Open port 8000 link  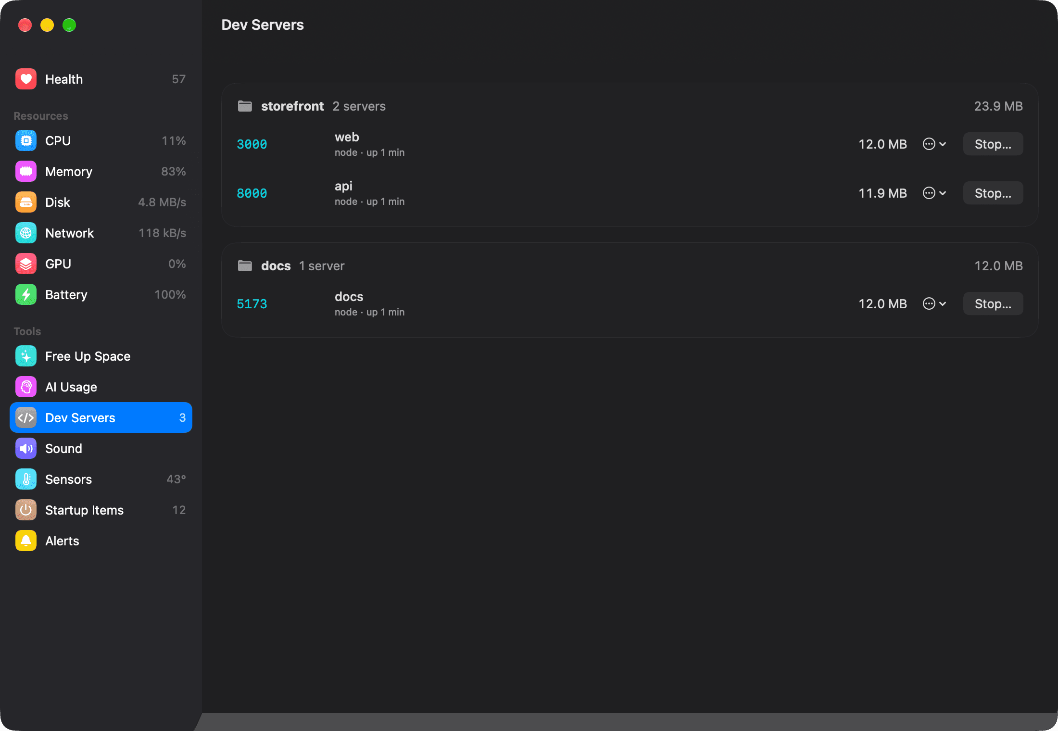252,193
